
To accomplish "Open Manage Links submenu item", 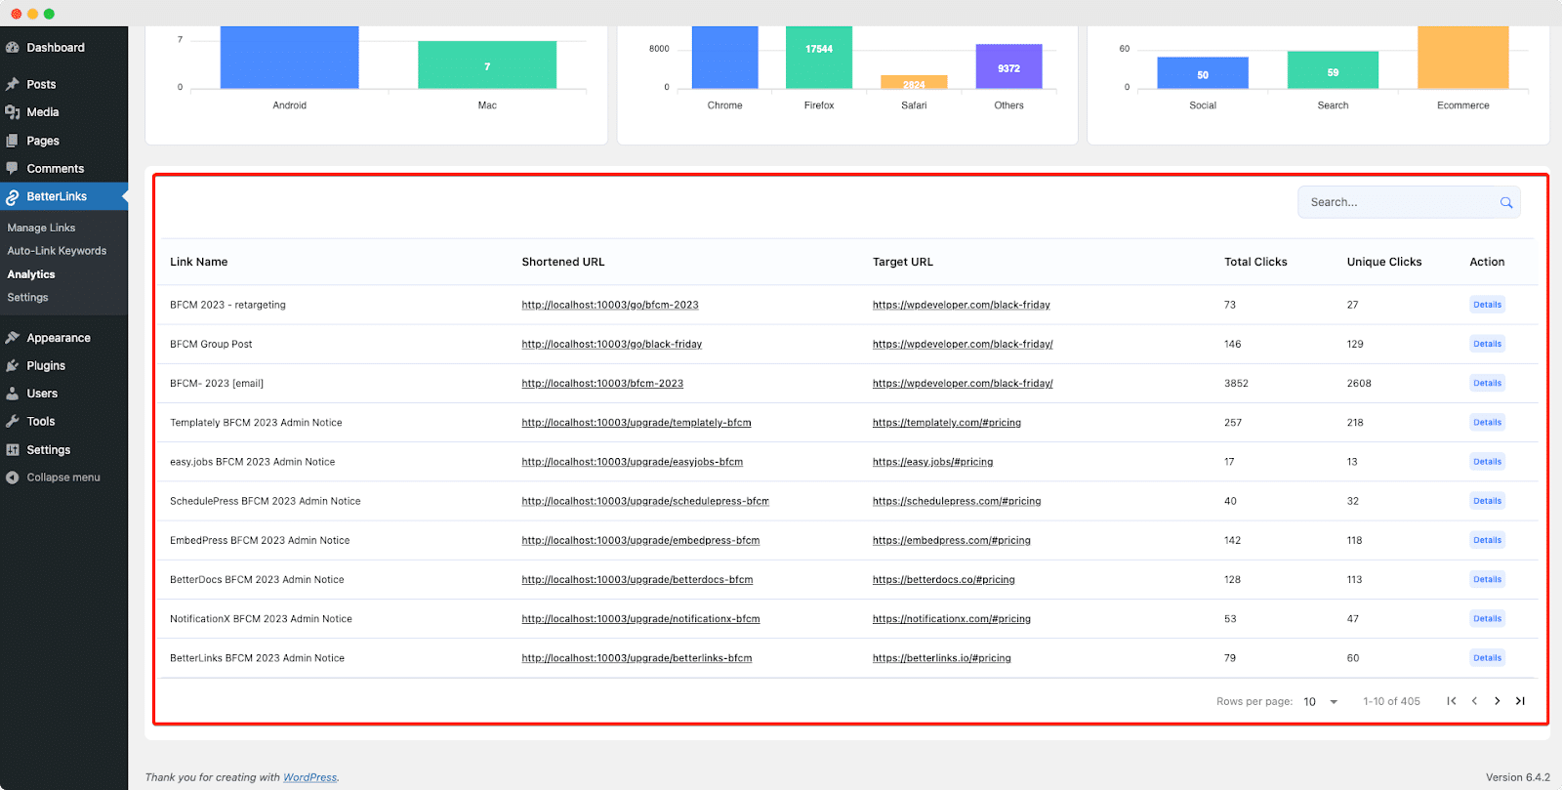I will 41,228.
